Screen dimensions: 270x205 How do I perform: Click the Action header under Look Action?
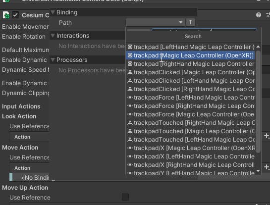[x=22, y=137]
